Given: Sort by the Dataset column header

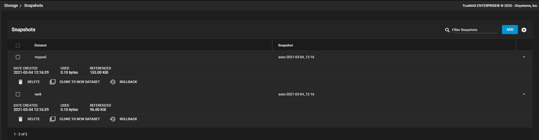Looking at the screenshot, I should click(40, 45).
